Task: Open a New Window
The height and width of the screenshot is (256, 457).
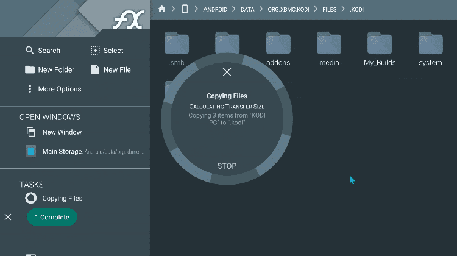Action: (x=54, y=132)
